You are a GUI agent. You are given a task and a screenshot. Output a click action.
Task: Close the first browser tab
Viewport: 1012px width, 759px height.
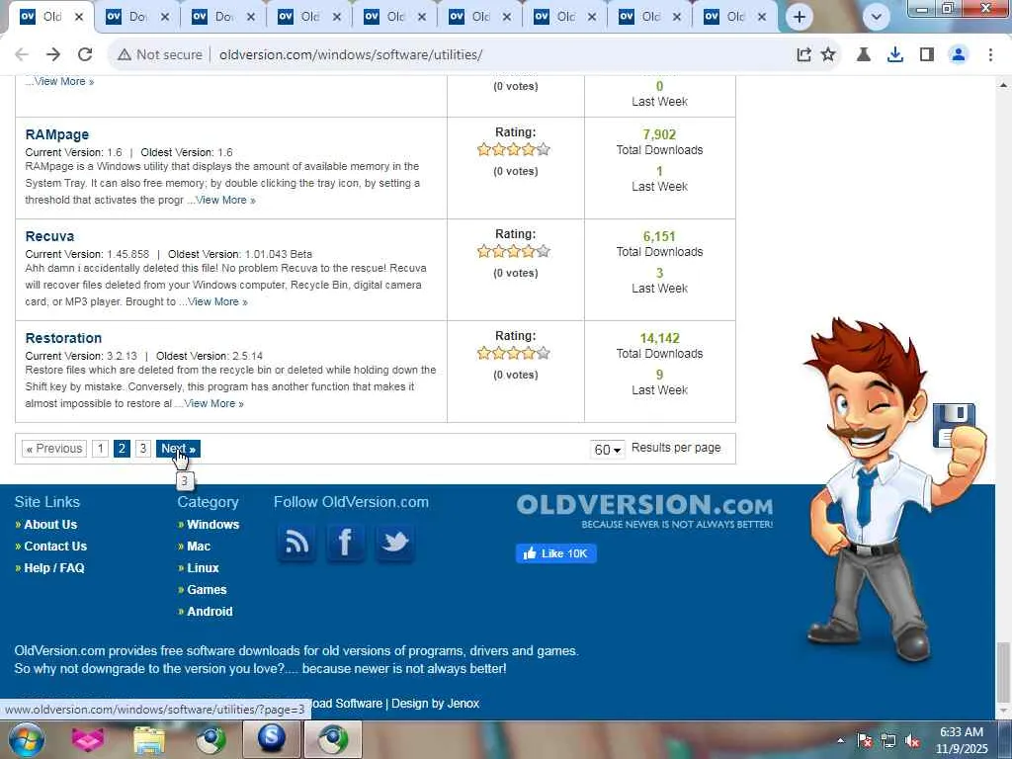[79, 17]
